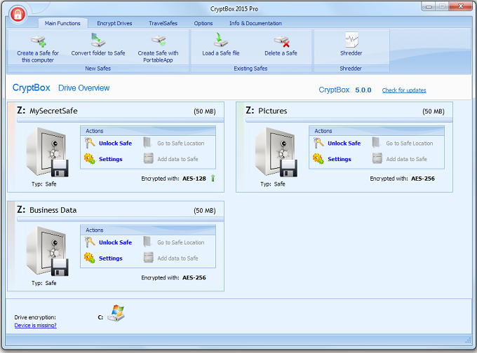477x353 pixels.
Task: Select the Convert folder to Safe icon
Action: pyautogui.click(x=98, y=41)
